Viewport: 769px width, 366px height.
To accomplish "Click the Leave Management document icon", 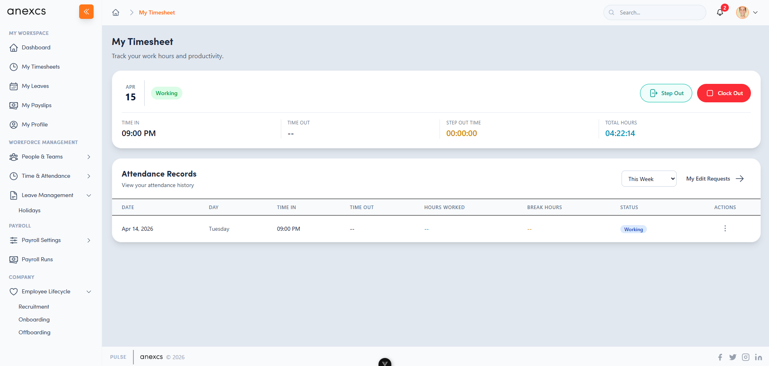I will pos(14,195).
